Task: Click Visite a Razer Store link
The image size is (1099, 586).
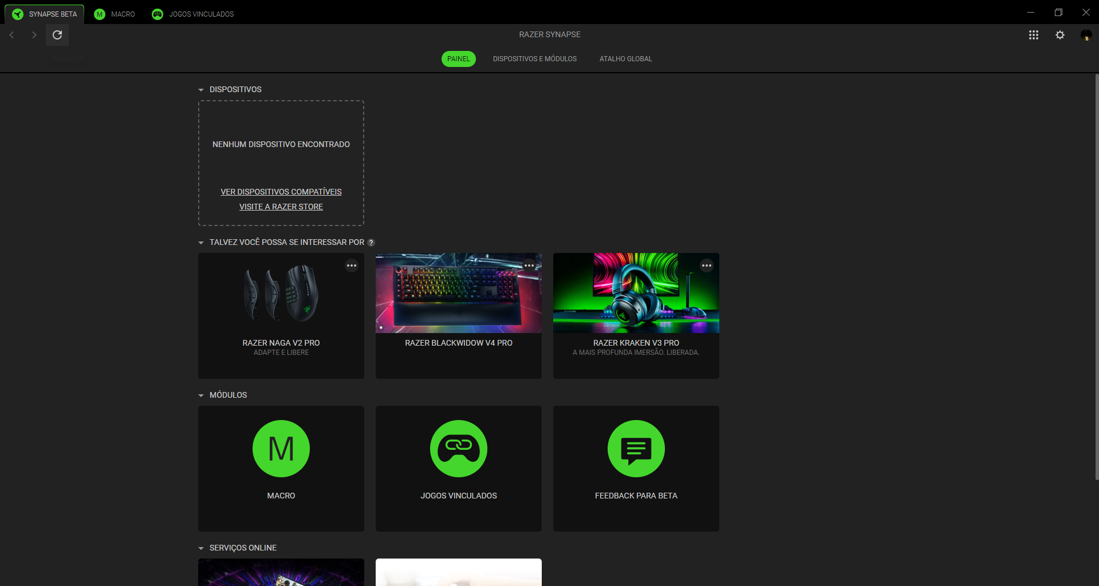Action: coord(281,207)
